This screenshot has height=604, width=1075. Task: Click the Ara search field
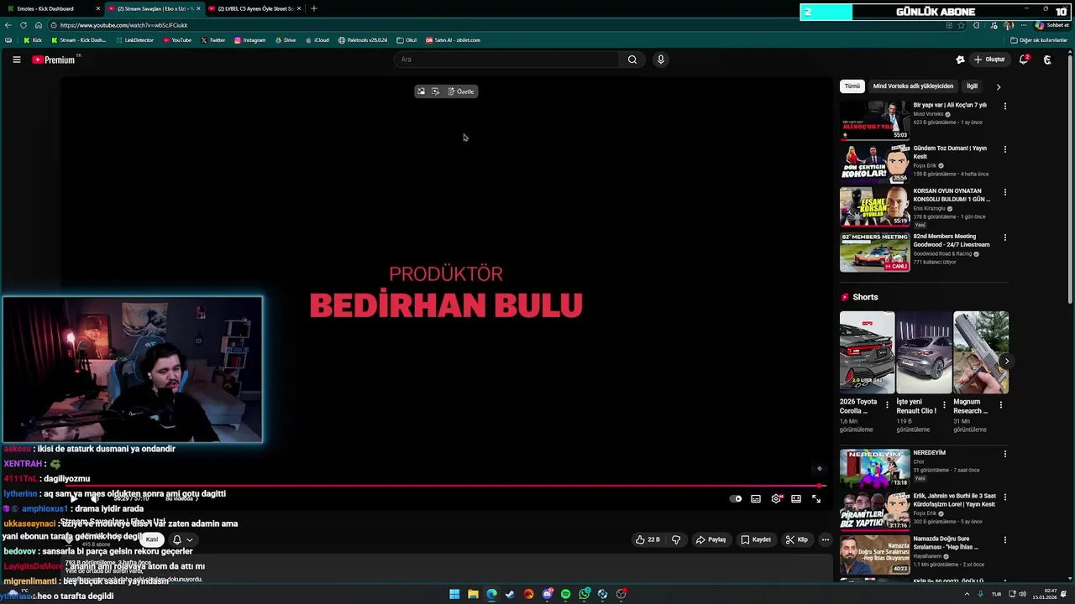[x=506, y=60]
